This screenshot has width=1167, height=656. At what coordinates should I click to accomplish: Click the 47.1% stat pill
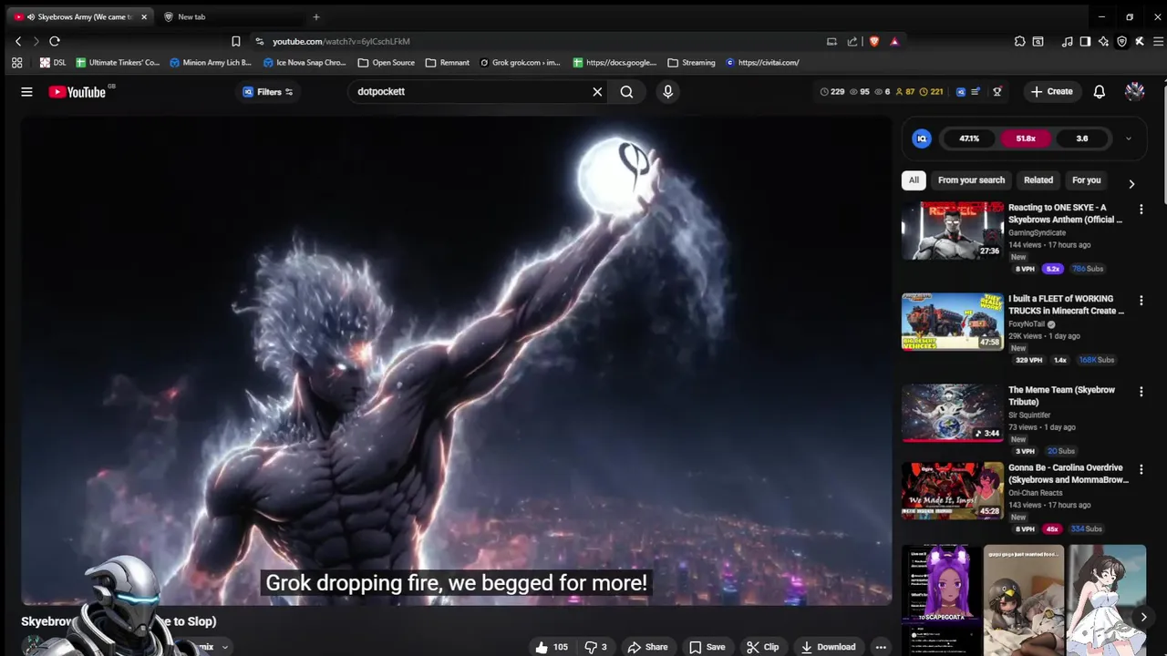(969, 138)
